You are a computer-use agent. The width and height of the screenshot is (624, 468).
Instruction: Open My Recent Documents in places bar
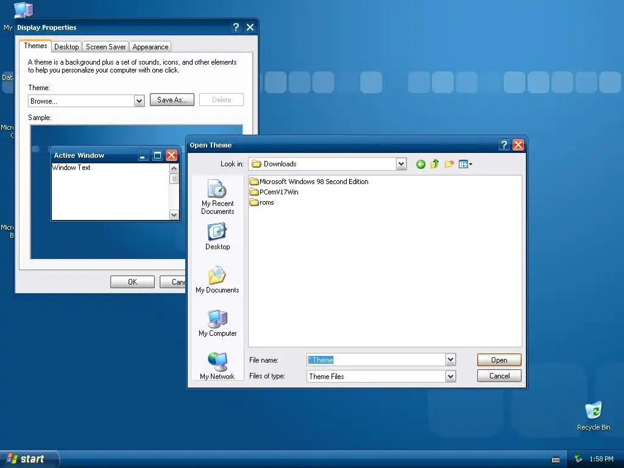pyautogui.click(x=218, y=197)
